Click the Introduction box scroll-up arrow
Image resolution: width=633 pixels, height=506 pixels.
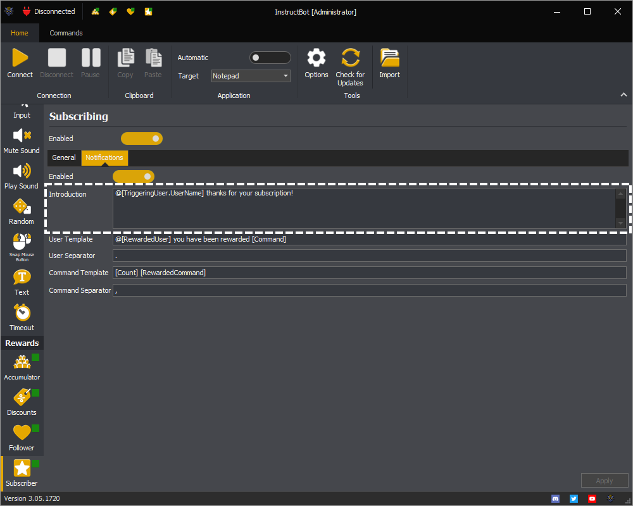620,194
